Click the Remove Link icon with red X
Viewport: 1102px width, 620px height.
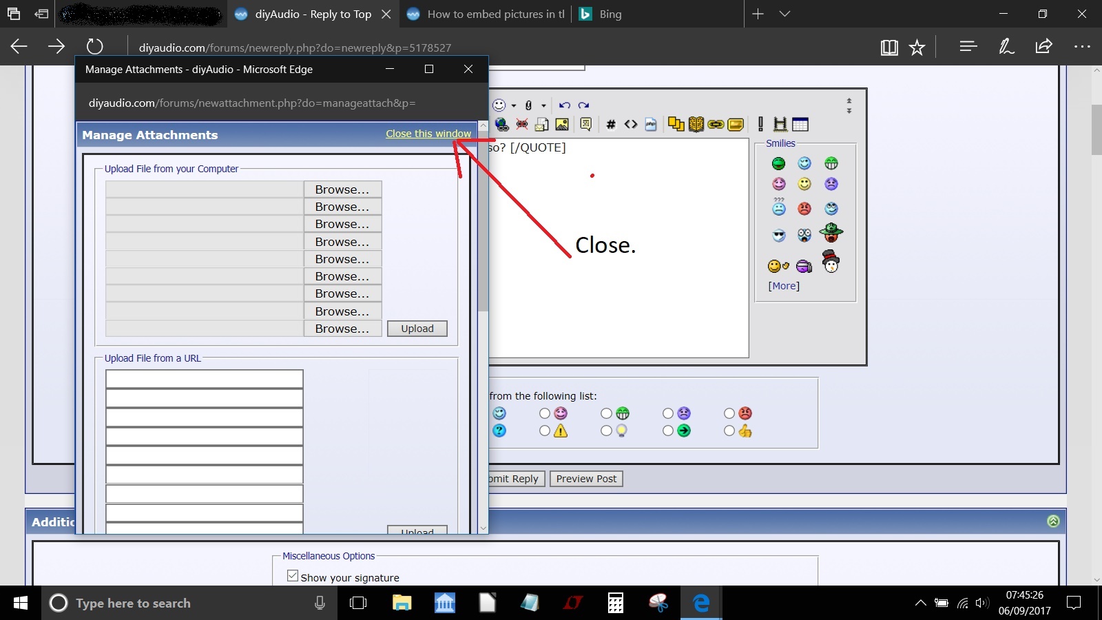tap(522, 125)
